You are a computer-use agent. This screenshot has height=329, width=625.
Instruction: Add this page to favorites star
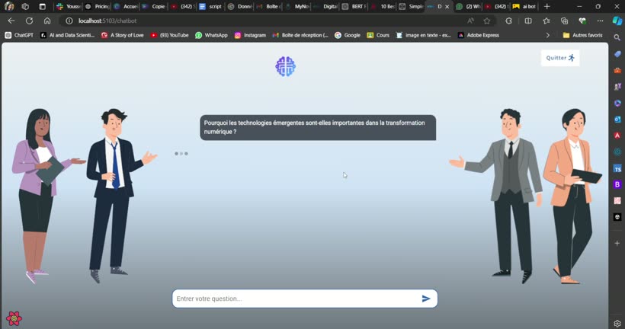tap(487, 21)
